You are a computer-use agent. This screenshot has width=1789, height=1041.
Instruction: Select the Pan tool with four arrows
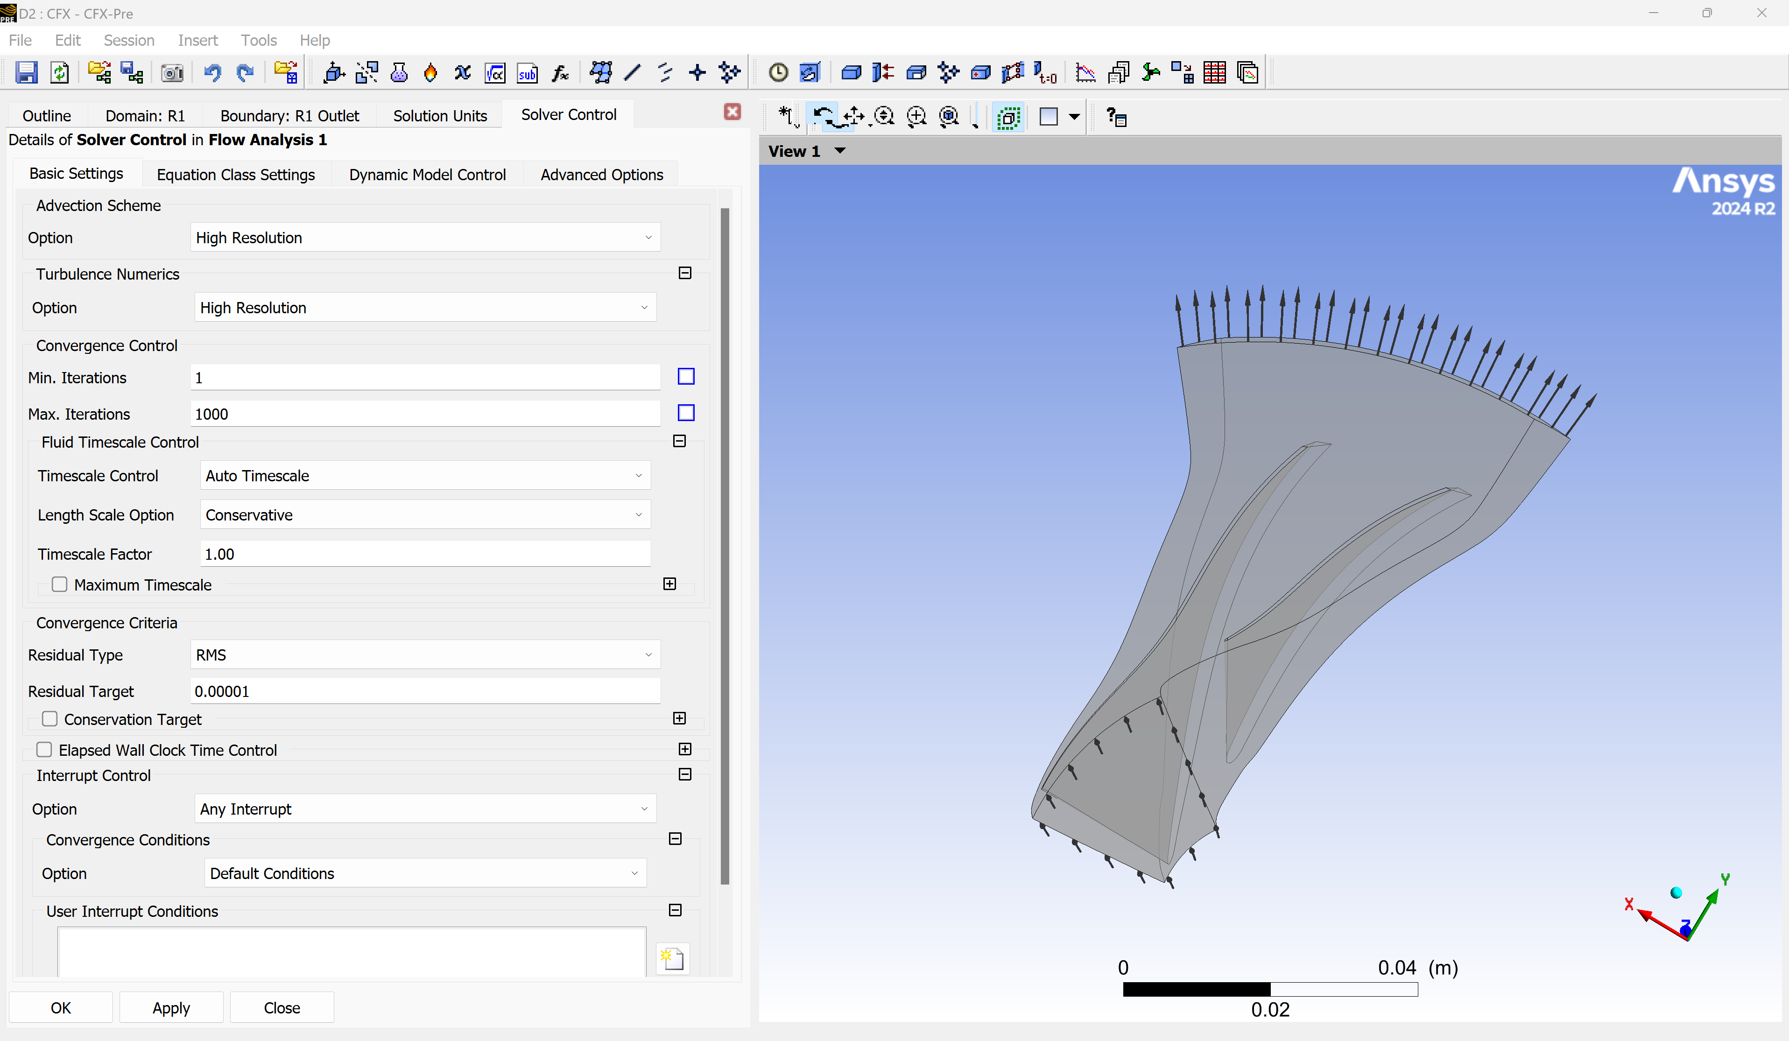(x=854, y=116)
